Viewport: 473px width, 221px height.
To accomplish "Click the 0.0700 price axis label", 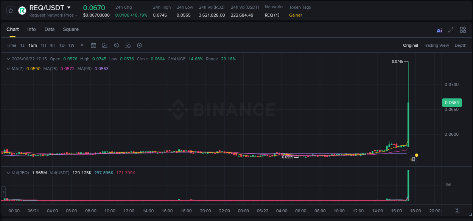I will click(451, 84).
